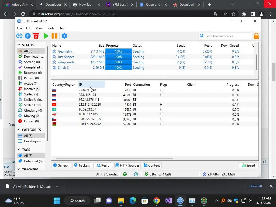Select Stalled Downloading filter
The width and height of the screenshot is (276, 207).
coord(31,105)
